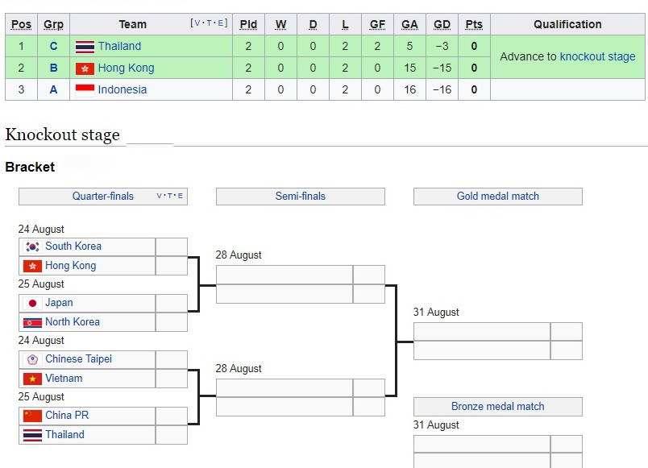Click the Japan flag in the bracket
The image size is (648, 468).
click(x=32, y=303)
